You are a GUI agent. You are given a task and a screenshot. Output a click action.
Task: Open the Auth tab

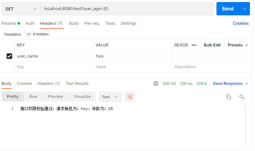(30, 23)
